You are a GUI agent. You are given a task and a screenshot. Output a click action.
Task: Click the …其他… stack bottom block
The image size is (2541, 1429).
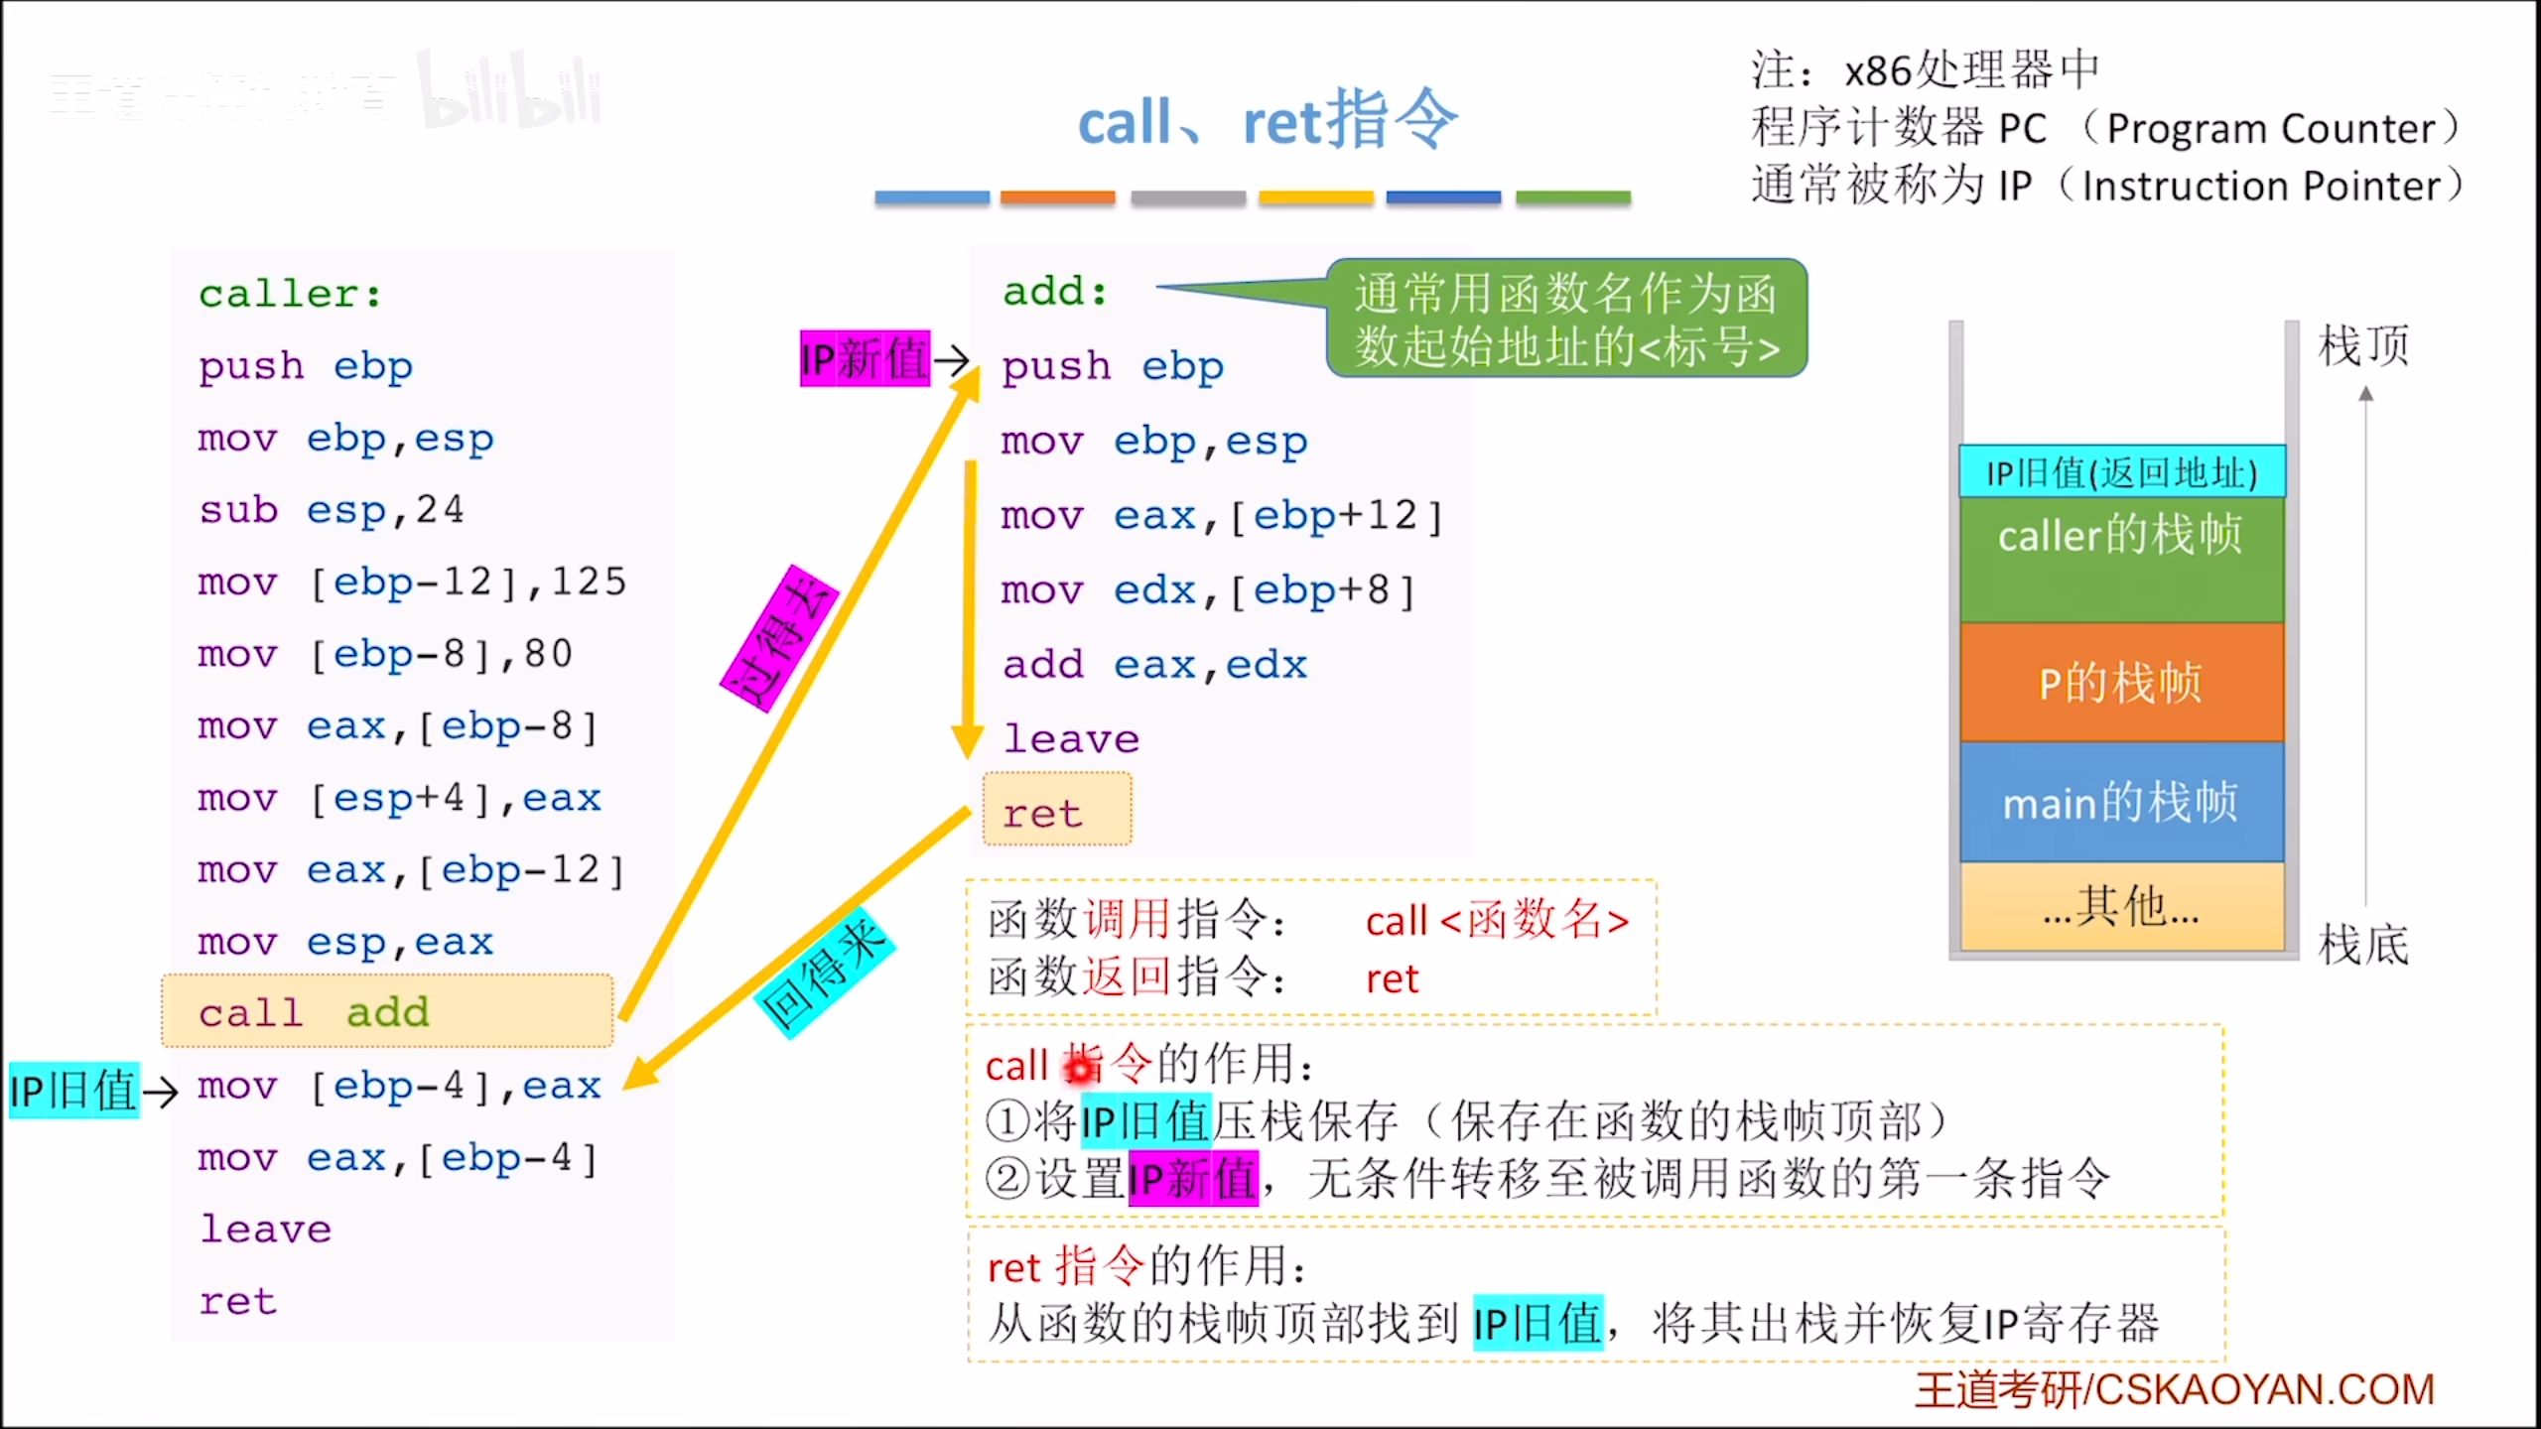(2122, 907)
